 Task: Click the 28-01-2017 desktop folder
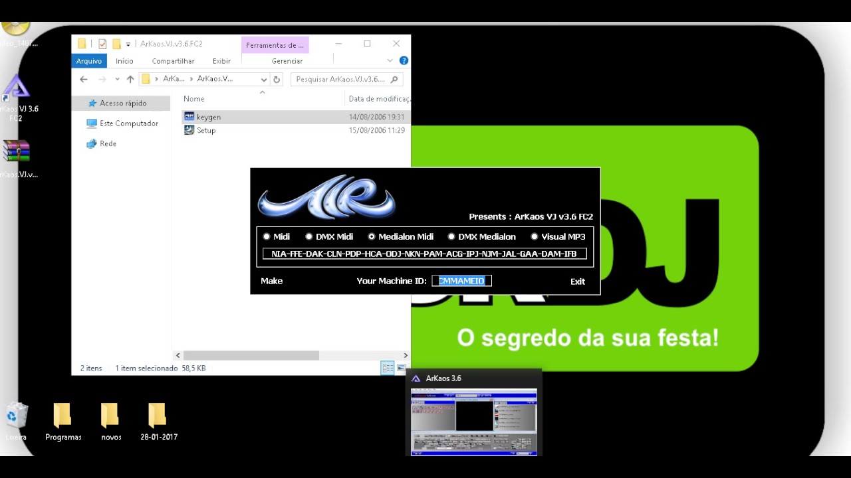coord(159,422)
